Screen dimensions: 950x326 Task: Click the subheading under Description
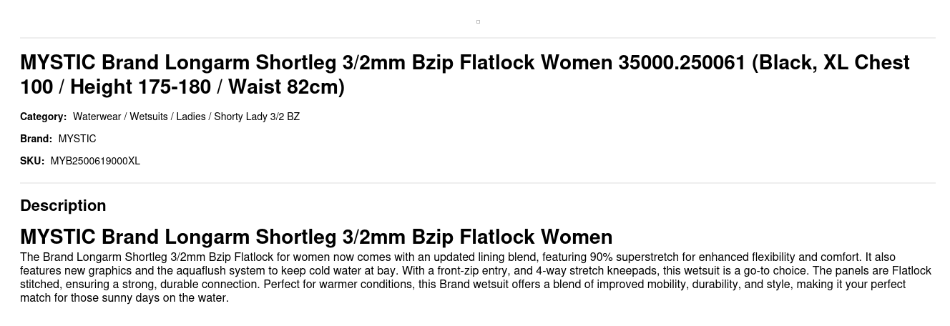pos(316,237)
